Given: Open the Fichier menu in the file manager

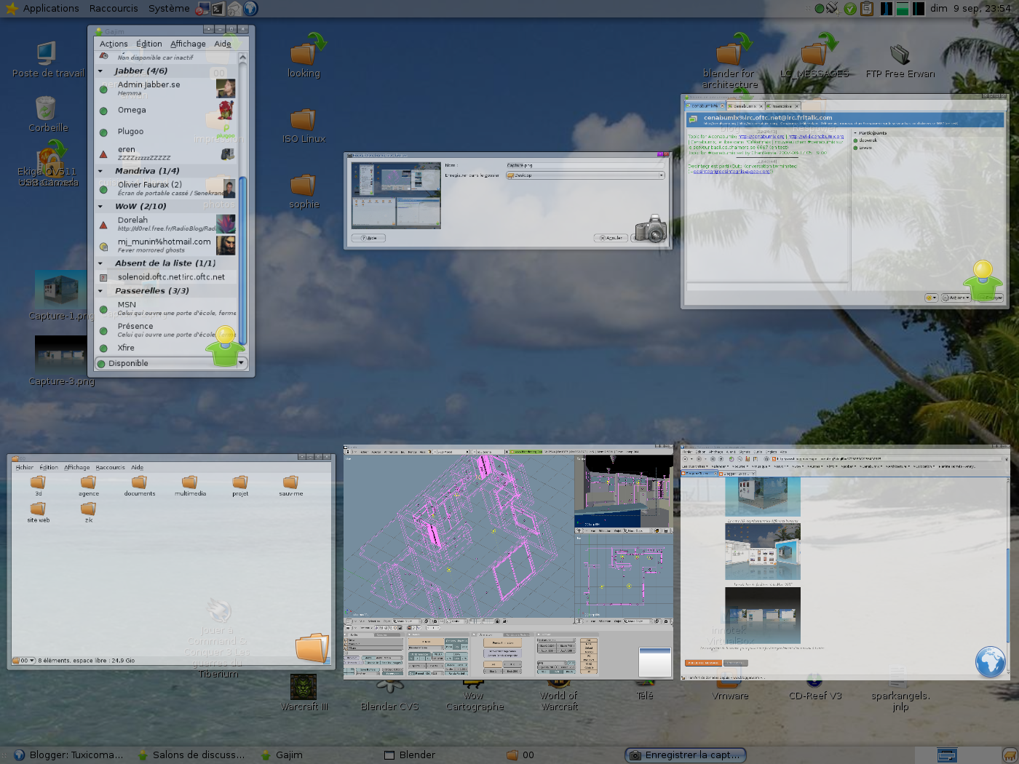Looking at the screenshot, I should pyautogui.click(x=25, y=467).
